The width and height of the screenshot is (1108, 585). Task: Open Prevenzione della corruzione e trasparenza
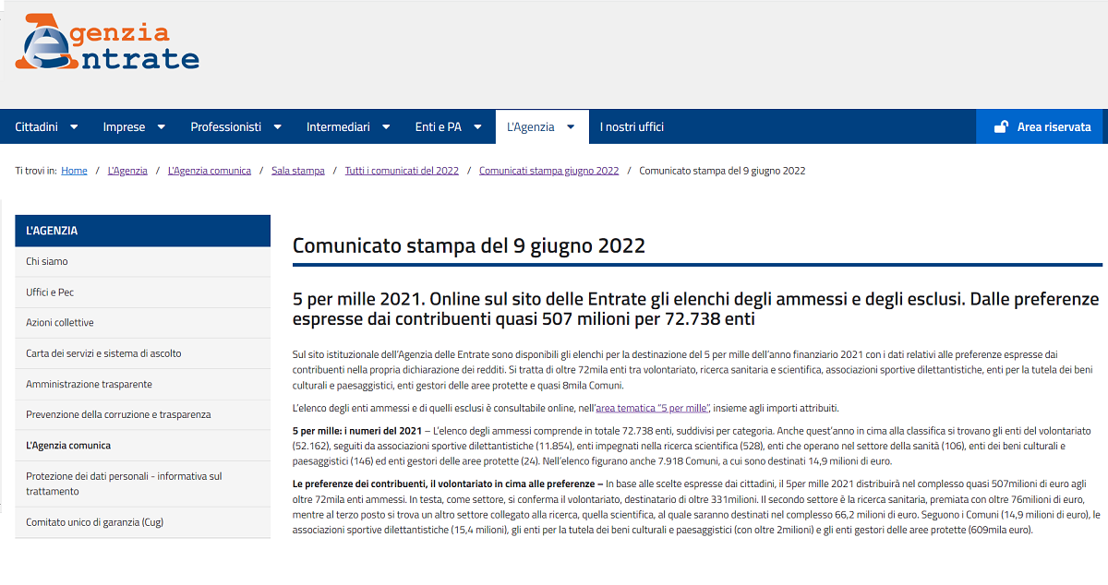click(143, 415)
